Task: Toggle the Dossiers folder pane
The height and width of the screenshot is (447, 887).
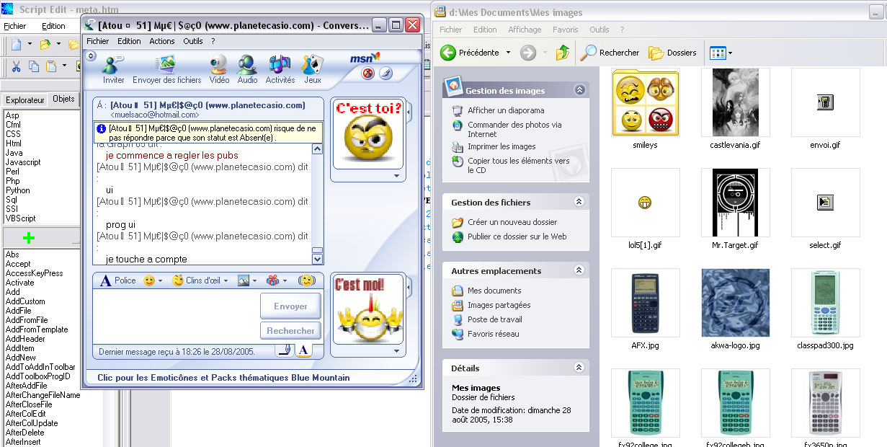Action: click(x=672, y=53)
